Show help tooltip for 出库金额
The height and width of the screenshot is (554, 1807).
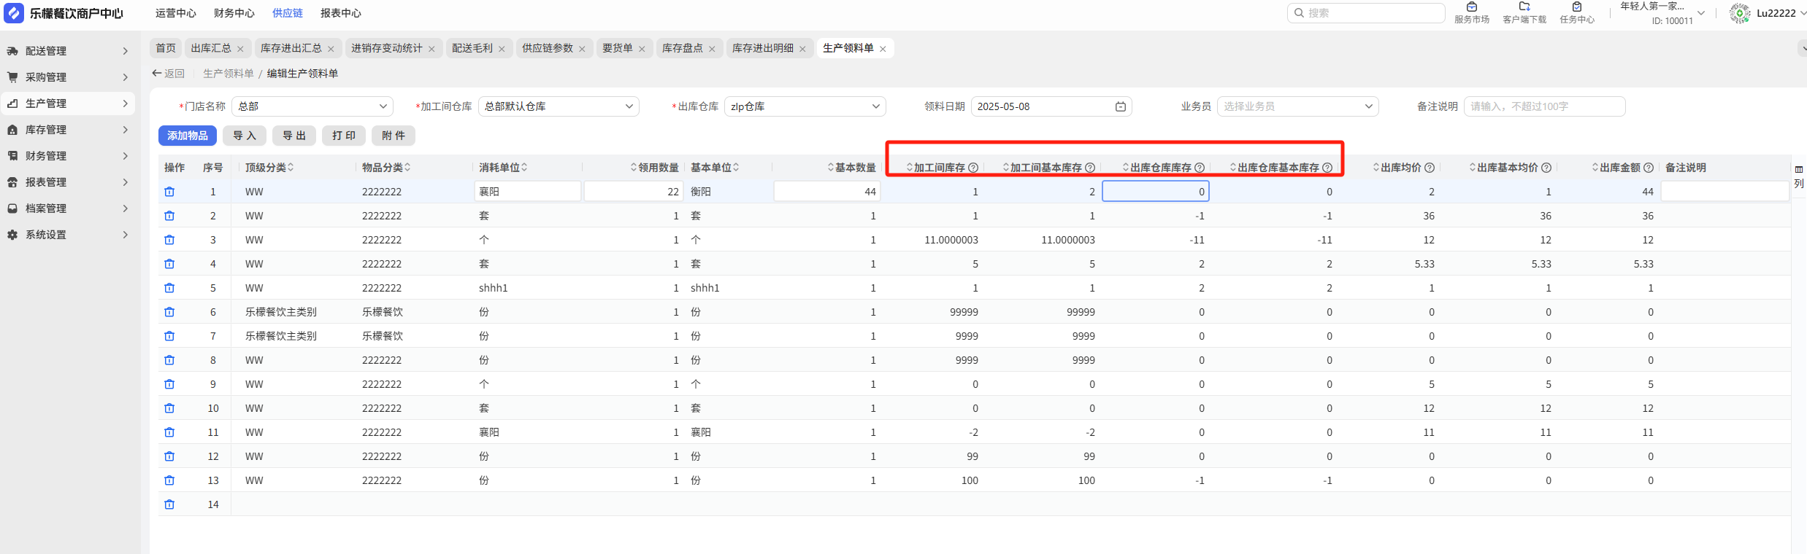[1649, 168]
